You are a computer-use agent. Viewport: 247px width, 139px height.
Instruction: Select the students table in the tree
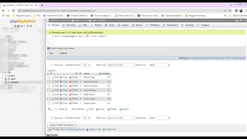[x=15, y=82]
